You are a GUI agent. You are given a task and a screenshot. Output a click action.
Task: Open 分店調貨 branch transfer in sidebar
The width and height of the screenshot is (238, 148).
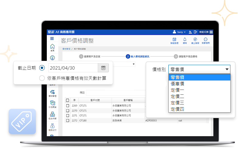coord(52,104)
